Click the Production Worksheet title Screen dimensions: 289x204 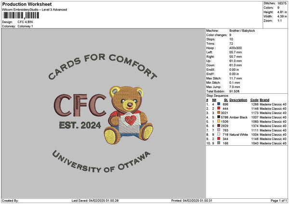(27, 4)
